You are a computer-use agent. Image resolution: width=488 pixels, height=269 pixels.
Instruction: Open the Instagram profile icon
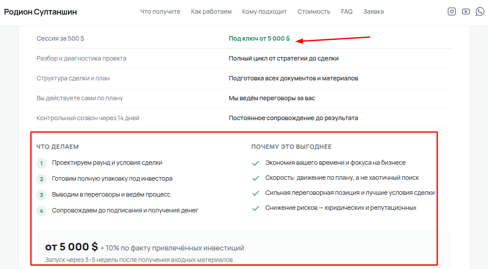point(452,11)
